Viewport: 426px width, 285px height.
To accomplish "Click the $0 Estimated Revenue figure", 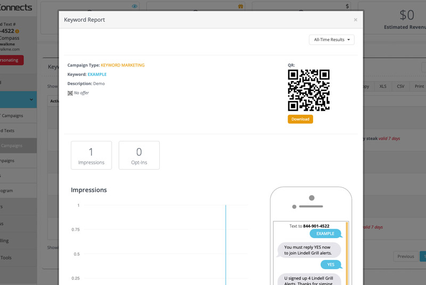I will (407, 15).
